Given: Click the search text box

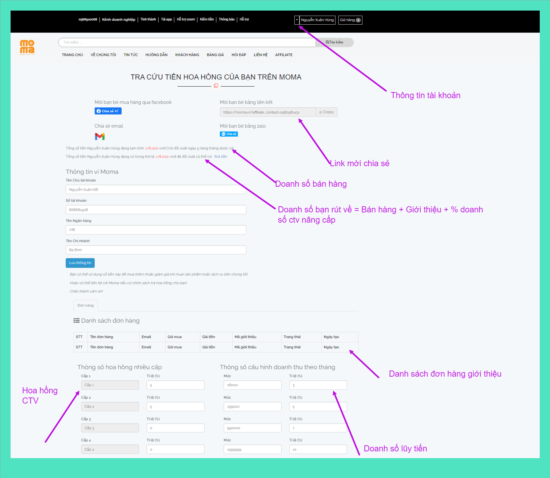Looking at the screenshot, I should pos(186,42).
